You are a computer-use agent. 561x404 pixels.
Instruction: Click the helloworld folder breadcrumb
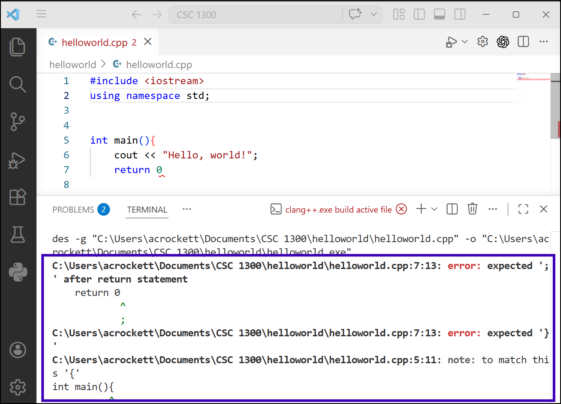pos(73,65)
